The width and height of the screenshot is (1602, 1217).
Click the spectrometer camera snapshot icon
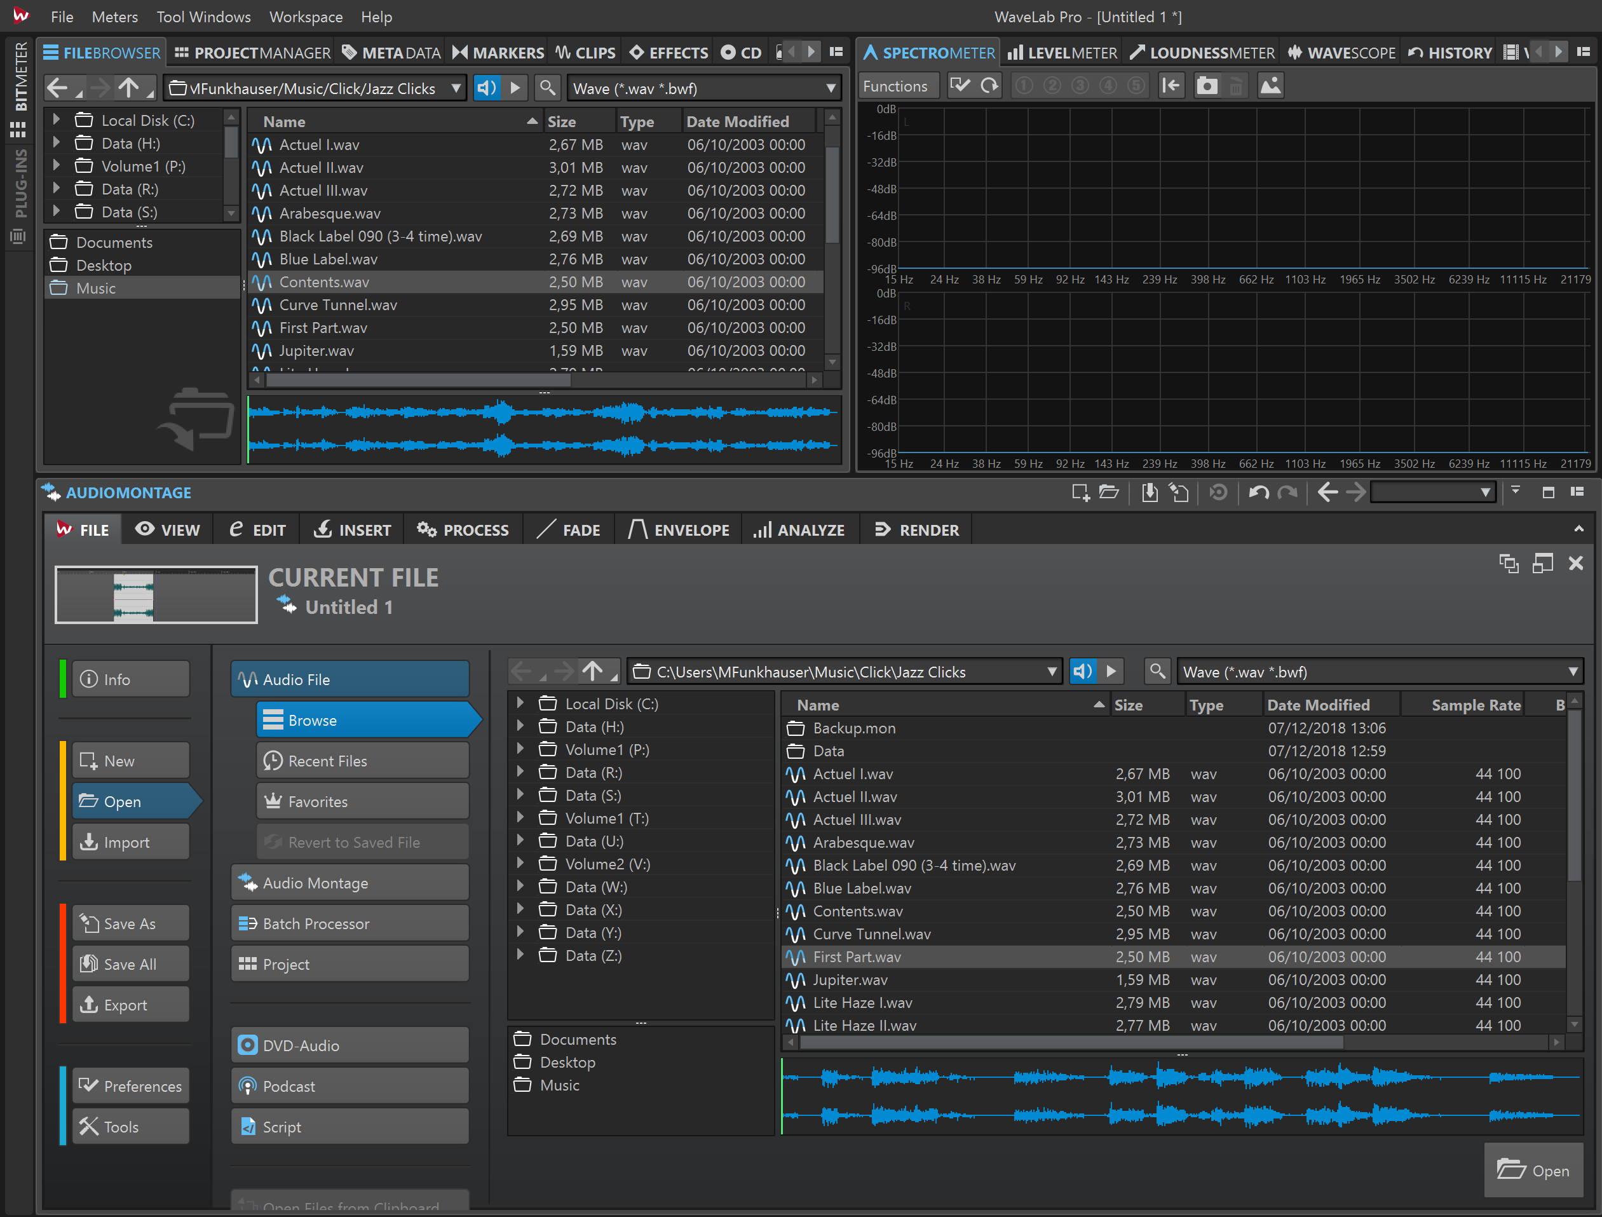(x=1206, y=86)
